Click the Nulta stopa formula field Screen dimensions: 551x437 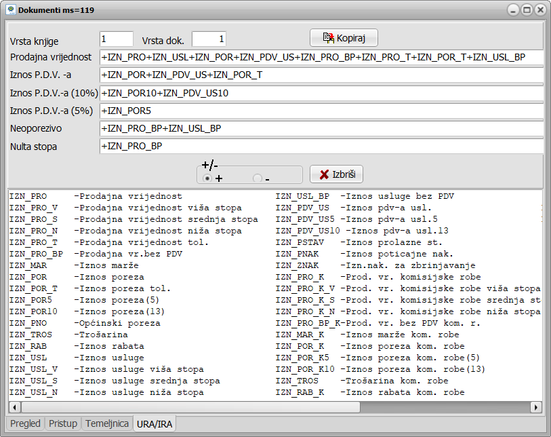(322, 146)
